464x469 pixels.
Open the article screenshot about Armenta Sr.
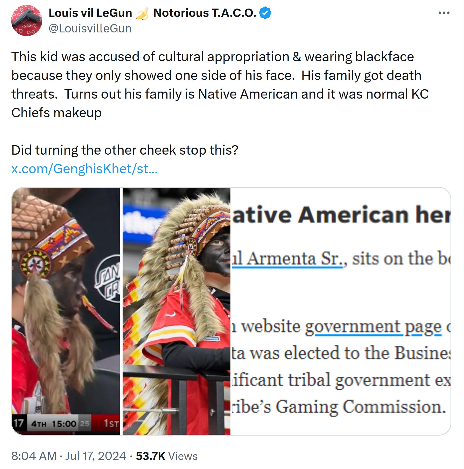[x=341, y=311]
